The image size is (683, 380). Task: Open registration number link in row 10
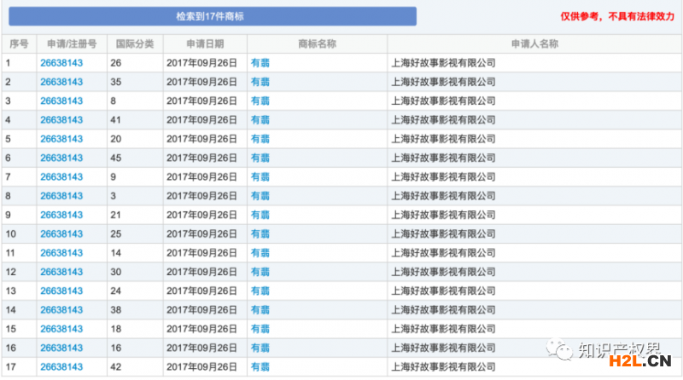(61, 234)
